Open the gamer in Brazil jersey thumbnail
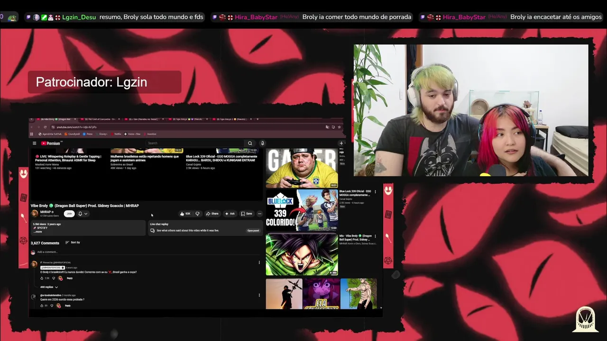The width and height of the screenshot is (607, 341). tap(302, 168)
